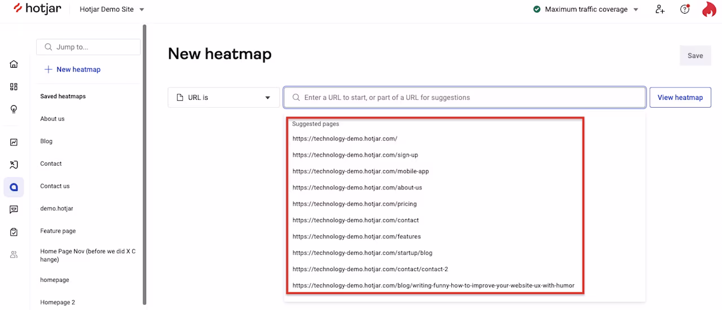Select the /contact/contact-2 suggested page

pyautogui.click(x=370, y=269)
